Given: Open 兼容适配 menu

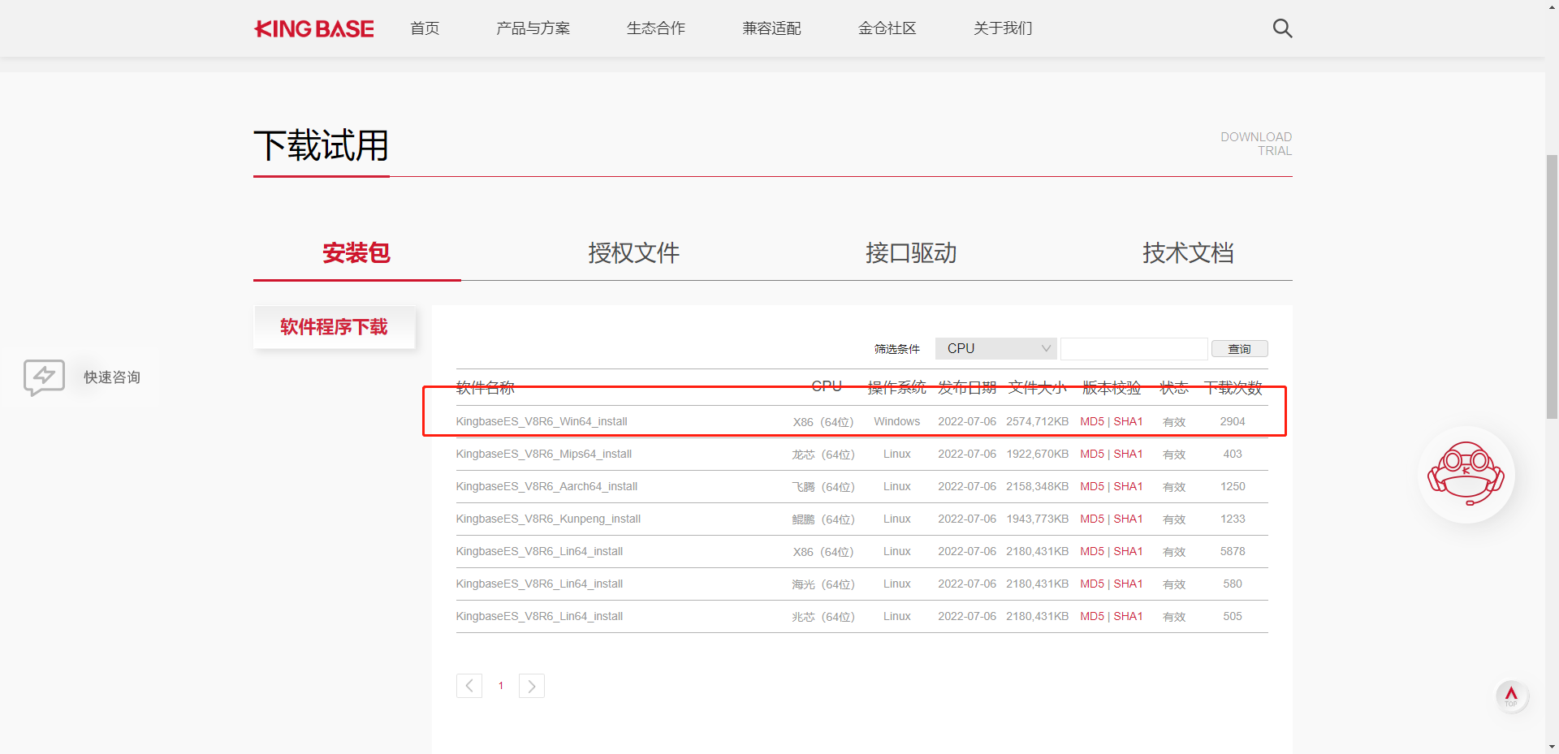Looking at the screenshot, I should pos(771,28).
